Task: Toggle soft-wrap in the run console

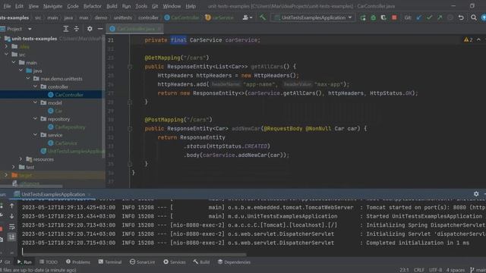Action: pos(12,227)
